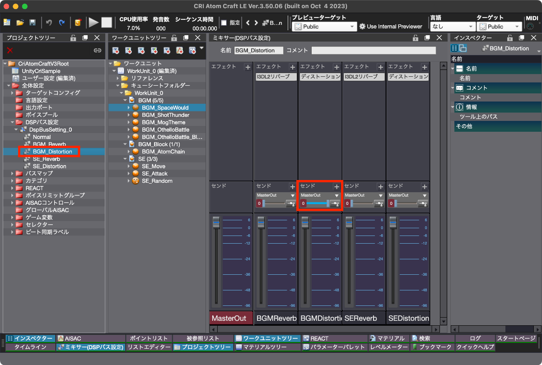Open the MIDI settings icon

[x=530, y=27]
